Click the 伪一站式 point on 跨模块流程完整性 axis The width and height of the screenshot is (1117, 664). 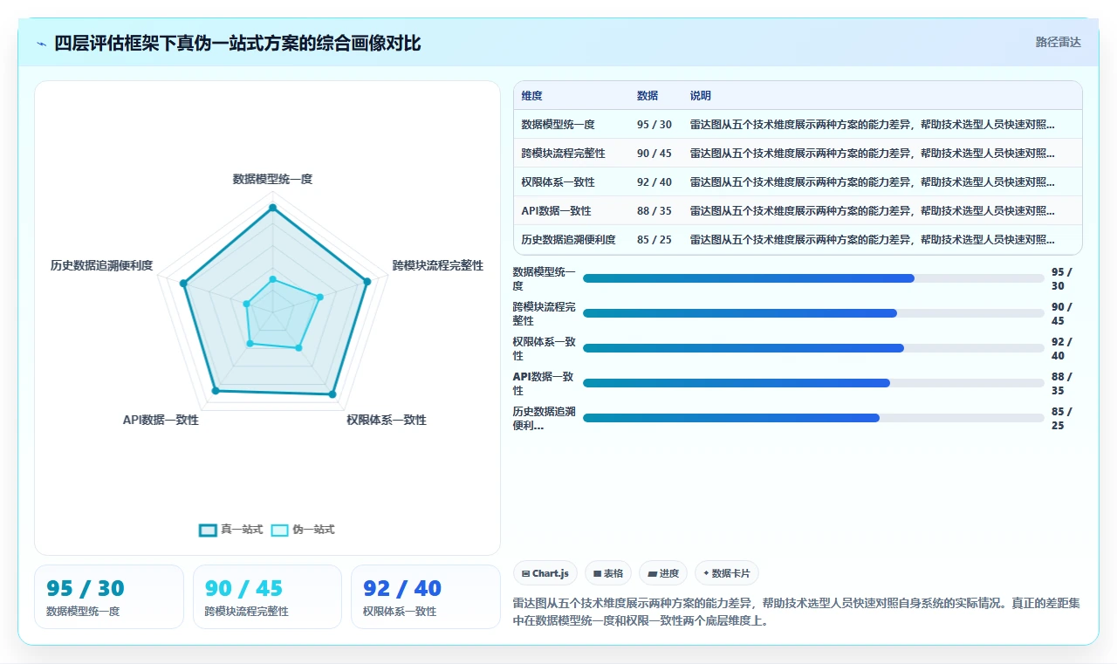(x=319, y=297)
